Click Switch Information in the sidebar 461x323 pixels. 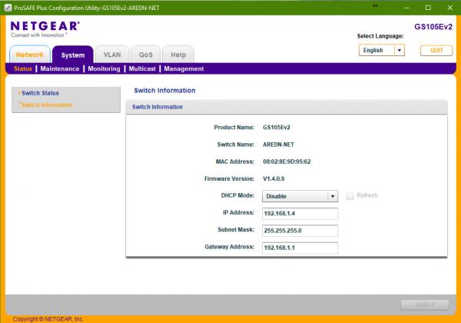click(46, 105)
